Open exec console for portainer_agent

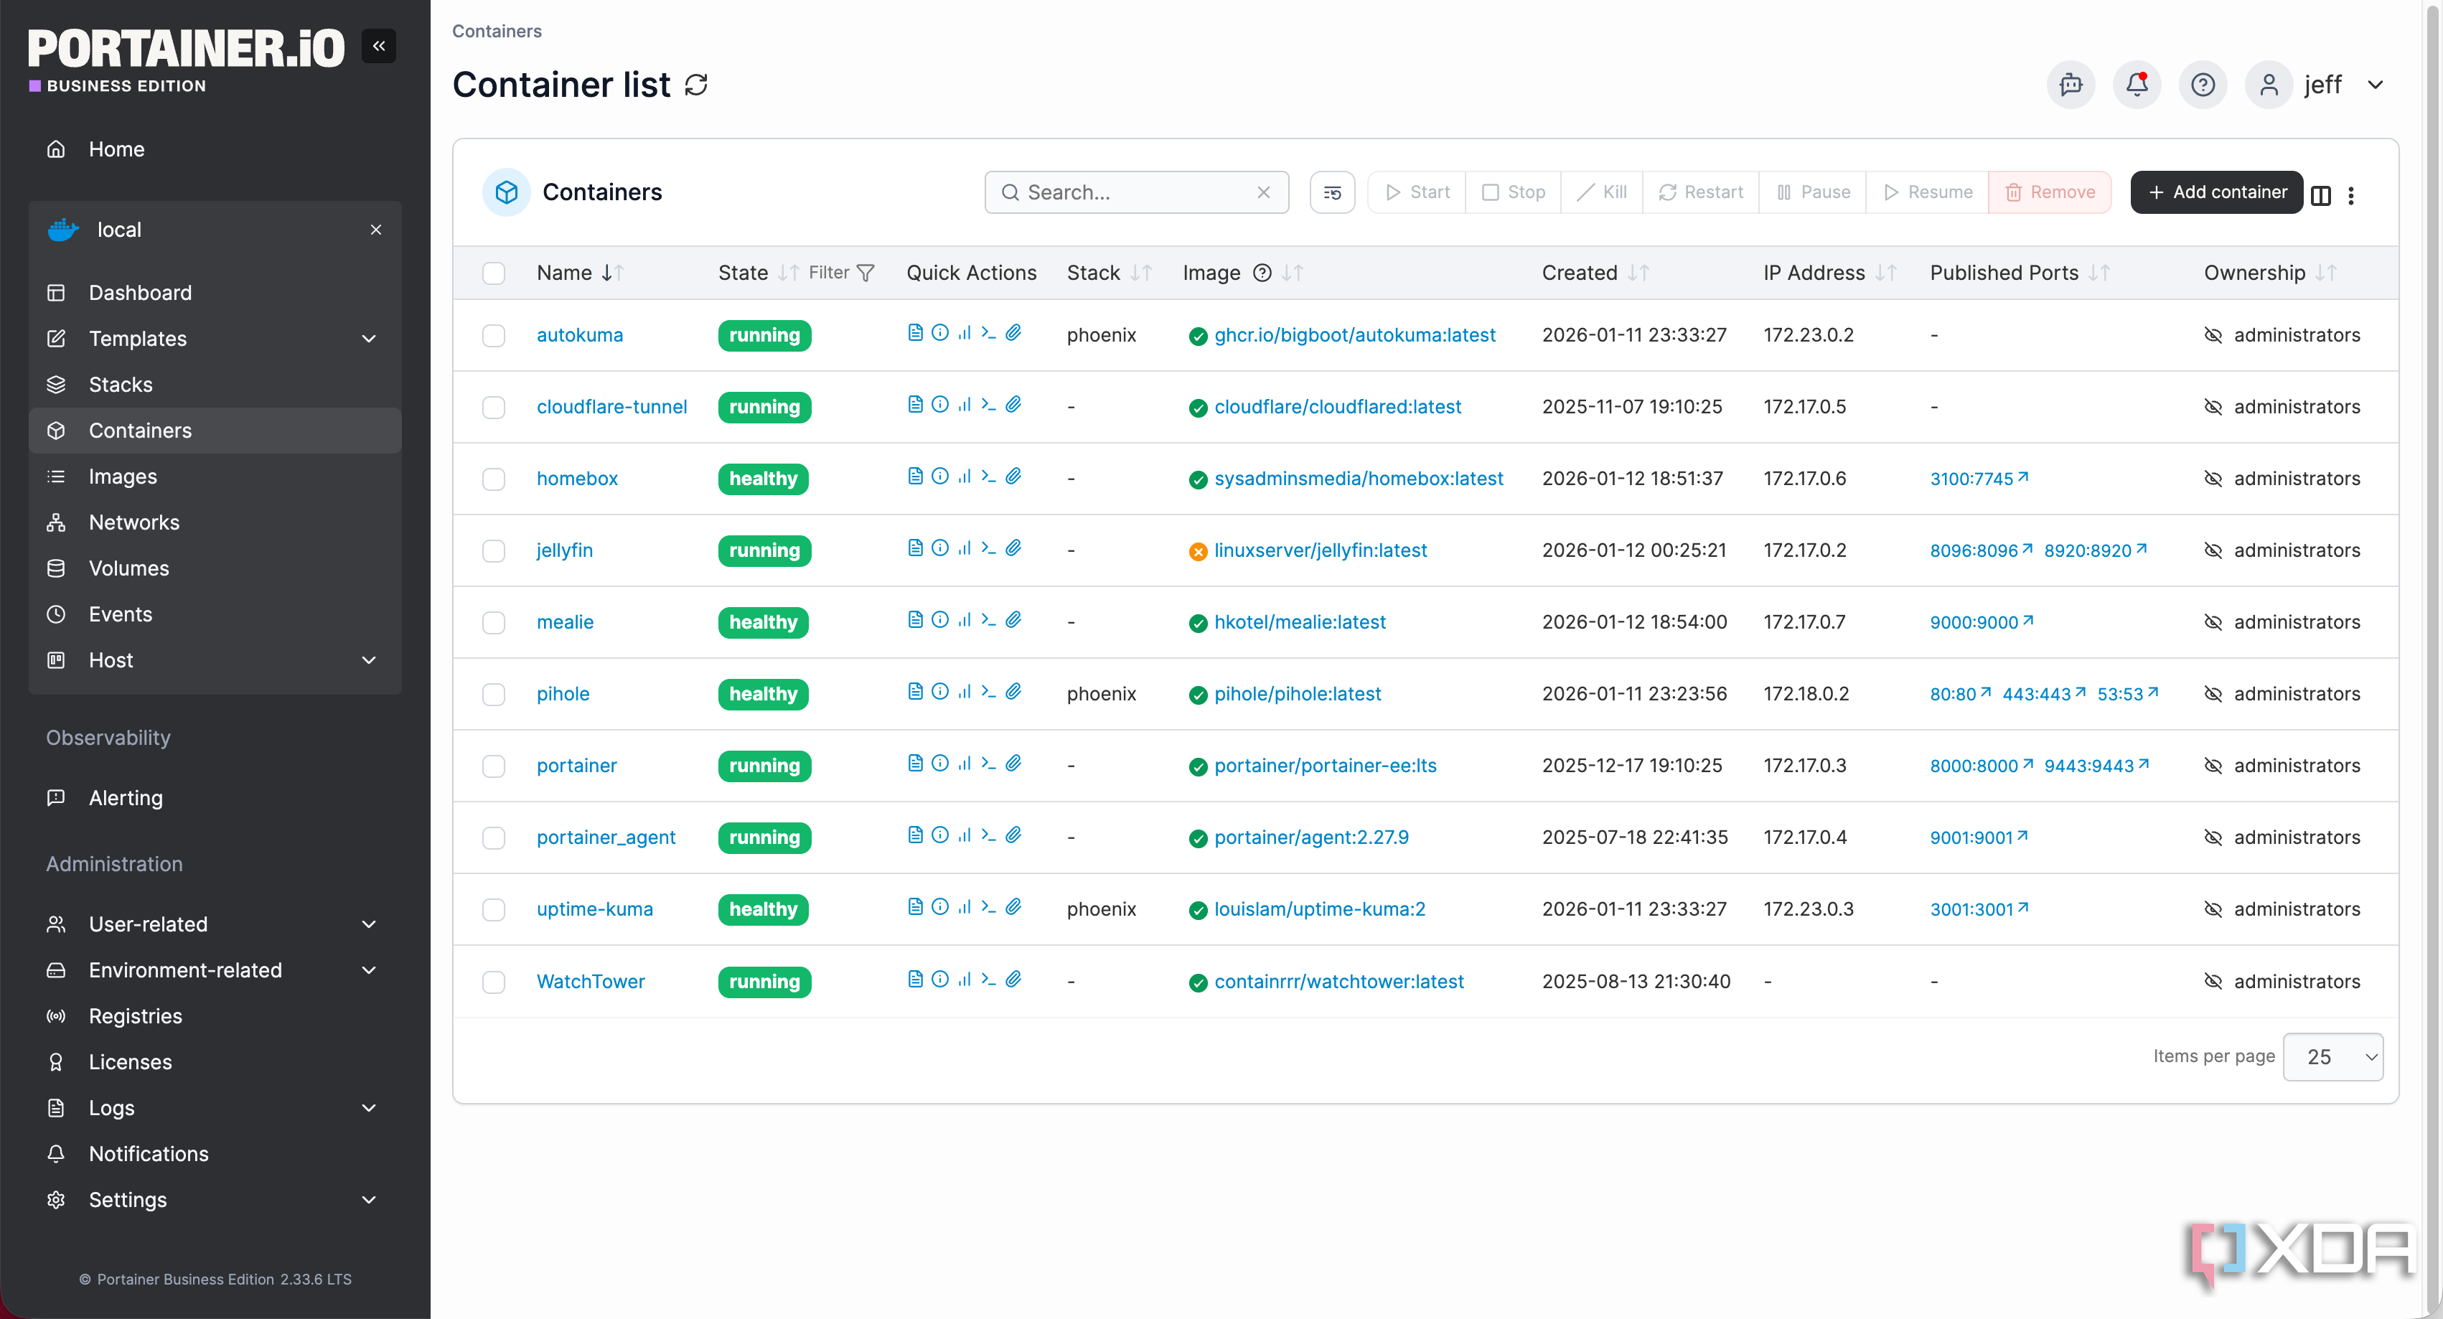pyautogui.click(x=988, y=835)
